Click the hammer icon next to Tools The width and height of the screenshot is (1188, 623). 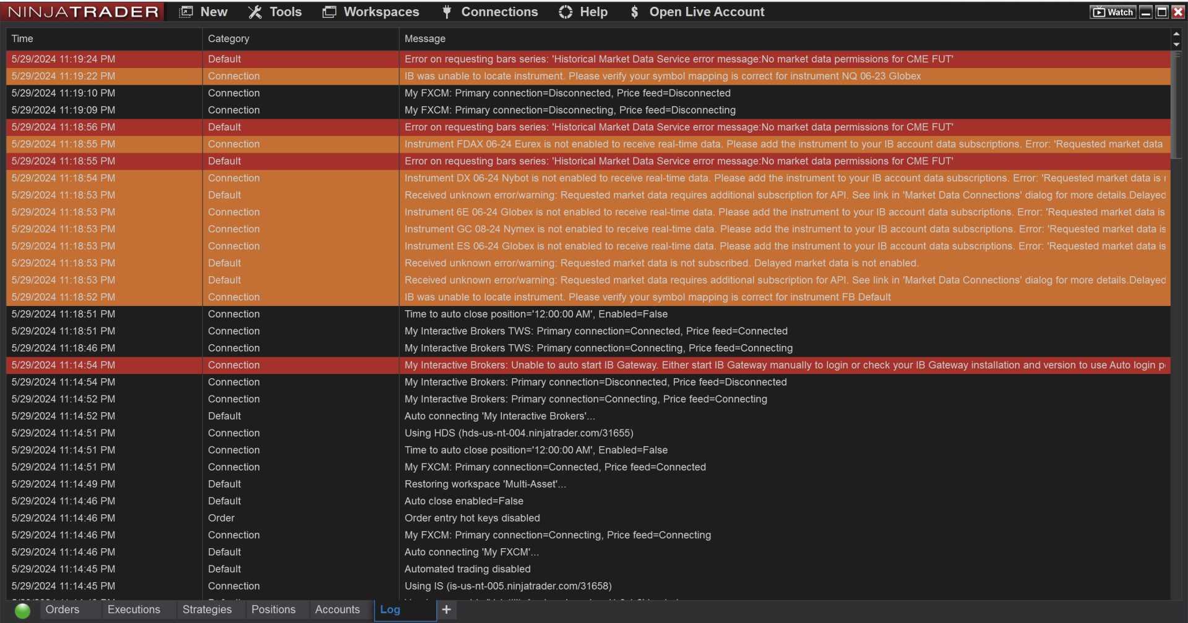pos(254,11)
